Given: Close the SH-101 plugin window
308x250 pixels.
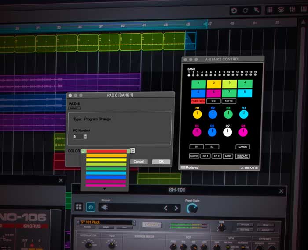Looking at the screenshot, I should point(281,191).
